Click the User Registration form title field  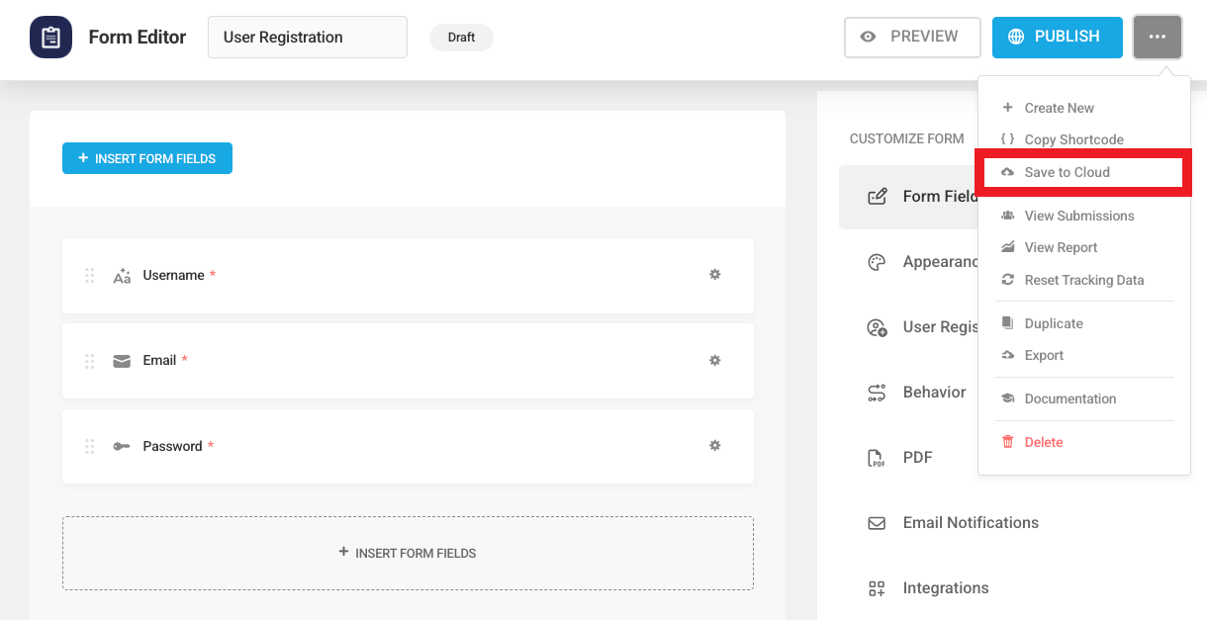(x=307, y=37)
